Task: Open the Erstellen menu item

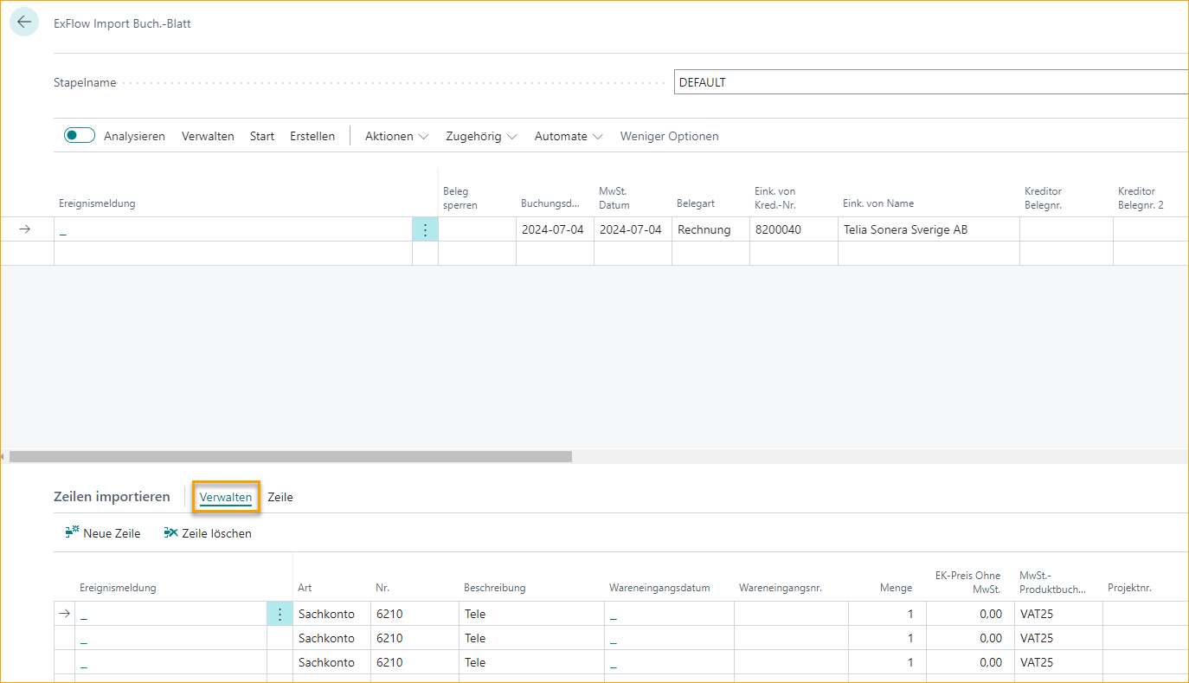Action: [x=312, y=136]
